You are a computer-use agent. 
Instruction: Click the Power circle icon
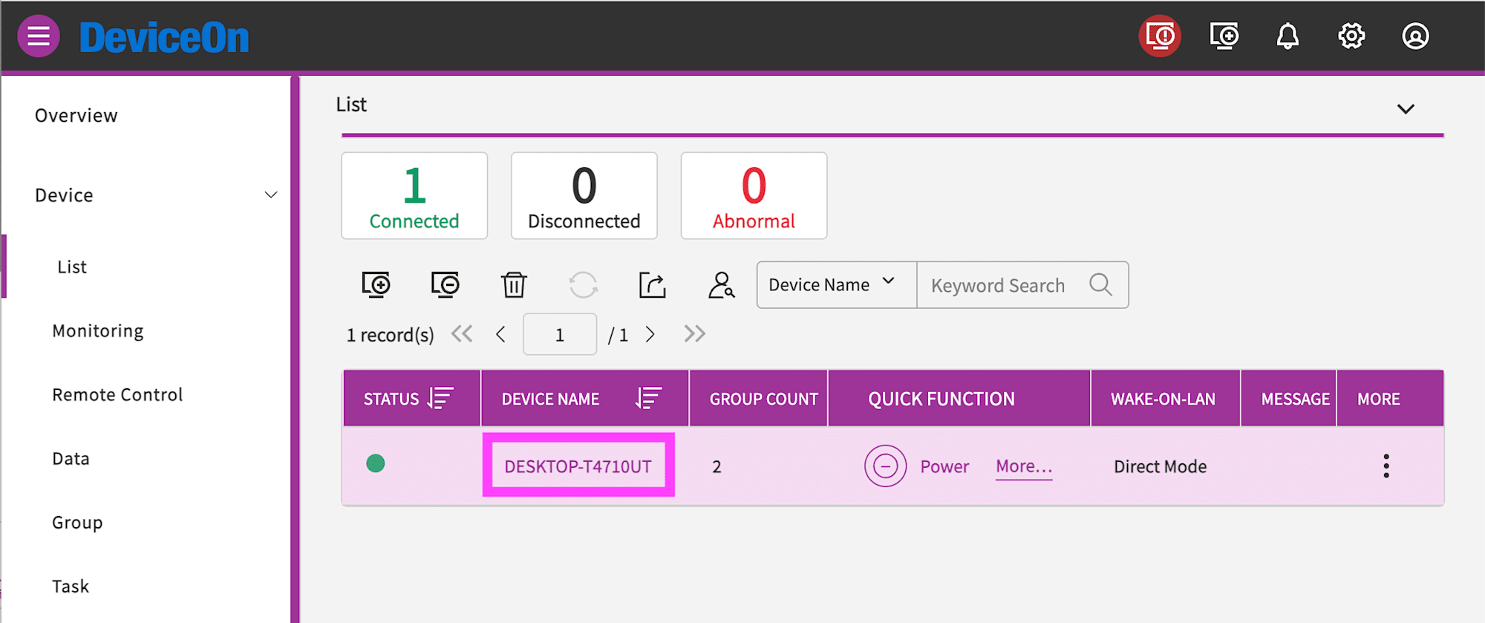click(x=885, y=466)
